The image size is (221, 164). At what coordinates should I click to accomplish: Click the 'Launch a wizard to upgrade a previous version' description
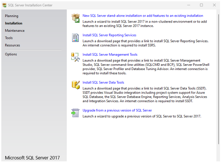[x=142, y=116]
